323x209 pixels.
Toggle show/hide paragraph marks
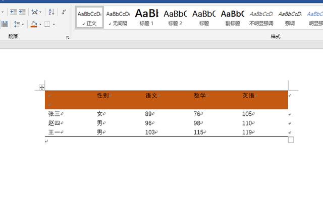pyautogui.click(x=64, y=12)
